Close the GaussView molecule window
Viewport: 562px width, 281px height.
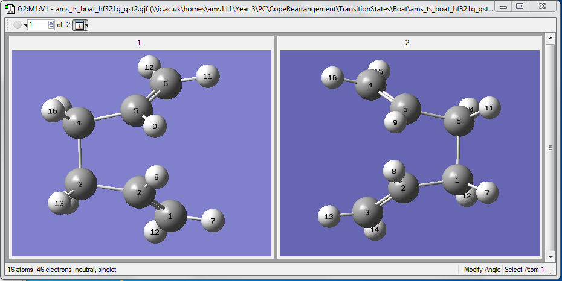(x=542, y=7)
